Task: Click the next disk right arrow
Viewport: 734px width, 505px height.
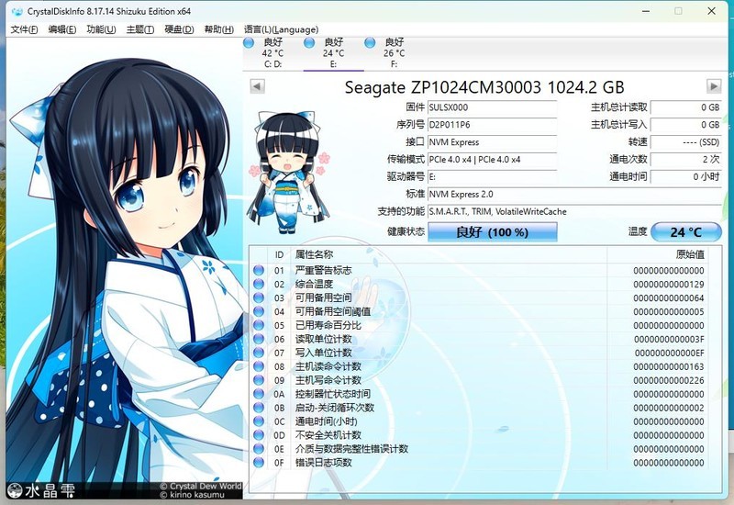Action: click(714, 86)
